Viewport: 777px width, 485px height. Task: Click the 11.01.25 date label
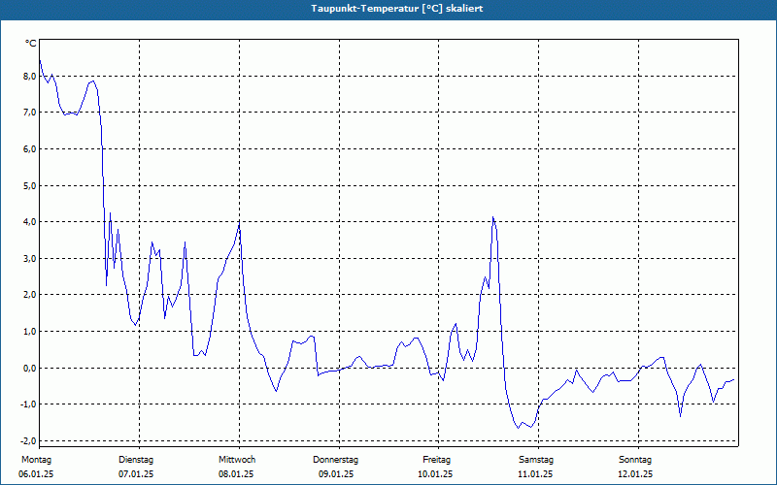[x=535, y=474]
